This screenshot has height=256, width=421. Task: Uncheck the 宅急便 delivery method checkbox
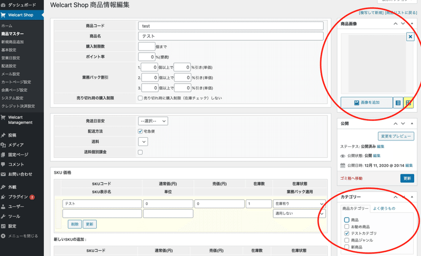tap(140, 131)
